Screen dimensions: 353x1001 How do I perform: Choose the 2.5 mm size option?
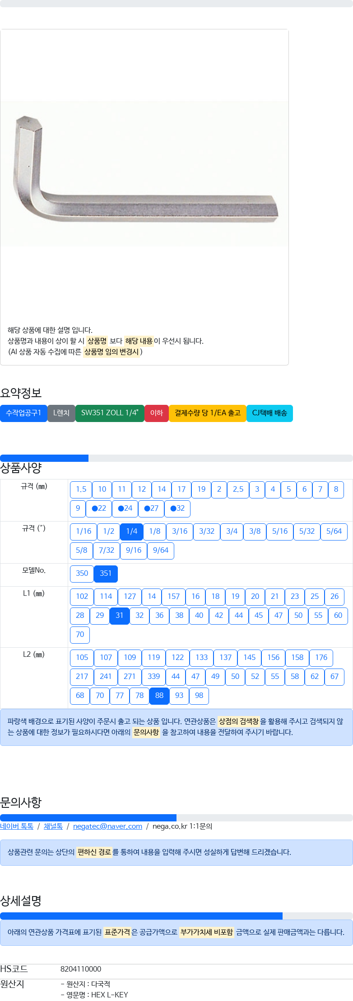pyautogui.click(x=238, y=489)
